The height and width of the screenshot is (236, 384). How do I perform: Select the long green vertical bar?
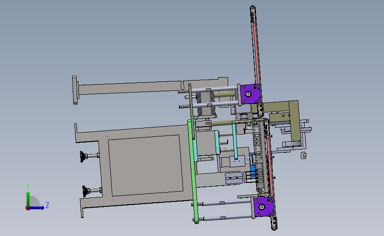pos(194,171)
